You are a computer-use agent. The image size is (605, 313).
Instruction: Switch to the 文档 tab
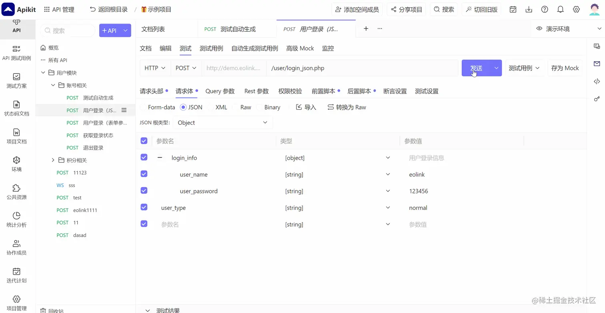pyautogui.click(x=146, y=48)
